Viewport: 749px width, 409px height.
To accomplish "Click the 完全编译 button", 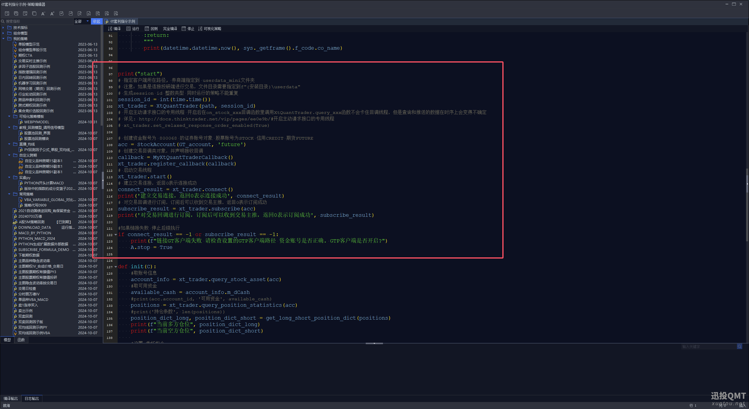I will tap(170, 29).
